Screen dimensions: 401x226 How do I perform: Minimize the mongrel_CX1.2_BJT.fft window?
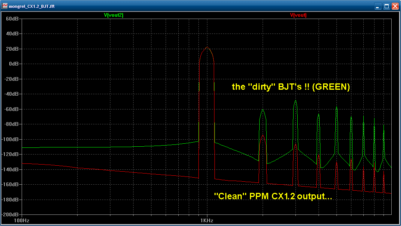click(x=378, y=6)
